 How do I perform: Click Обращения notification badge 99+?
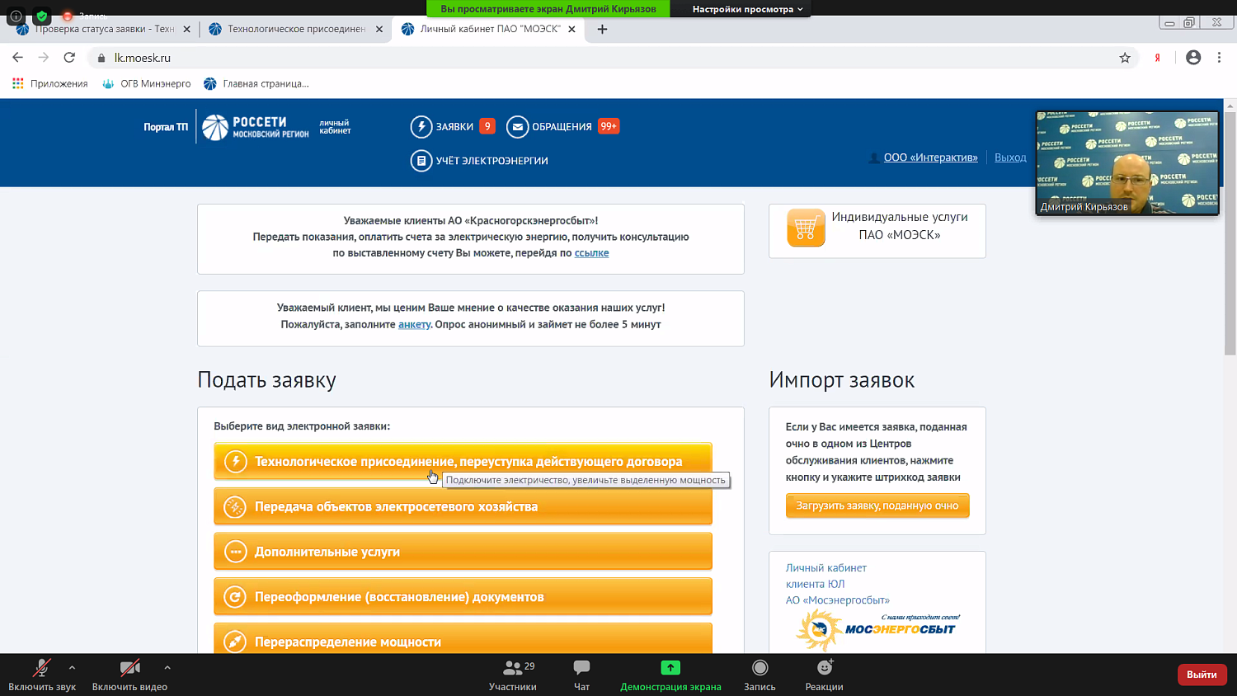click(609, 126)
